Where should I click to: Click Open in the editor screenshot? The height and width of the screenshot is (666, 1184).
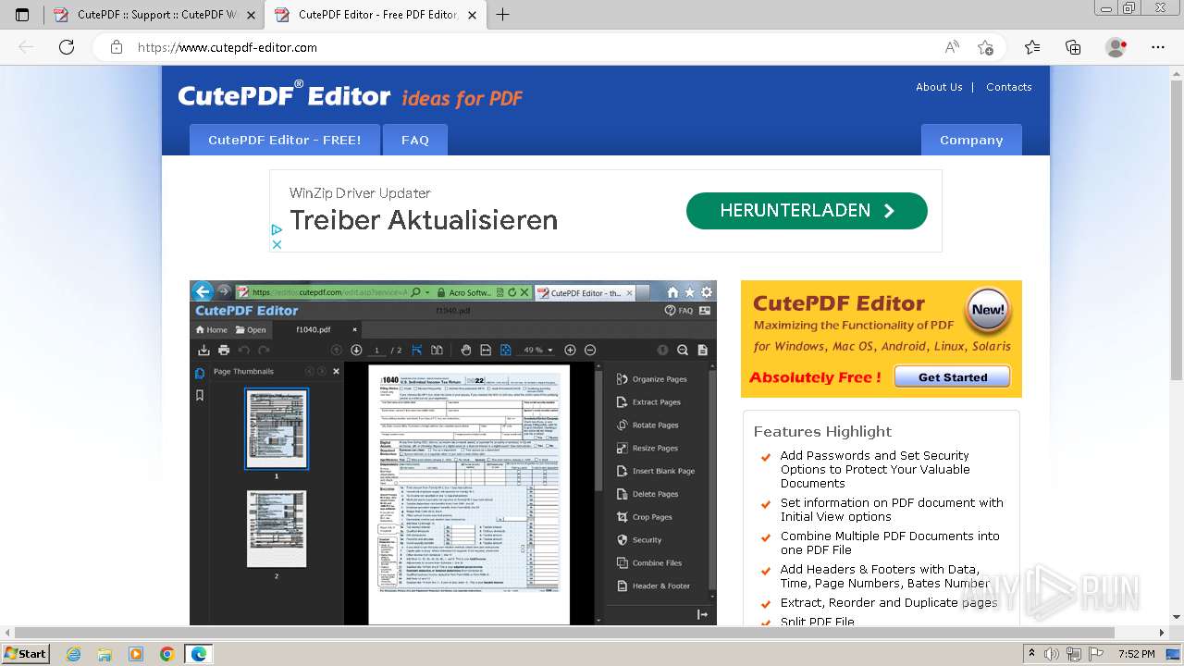tap(251, 329)
